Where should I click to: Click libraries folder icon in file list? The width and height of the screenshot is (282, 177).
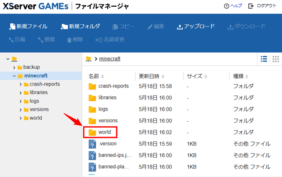[92, 98]
